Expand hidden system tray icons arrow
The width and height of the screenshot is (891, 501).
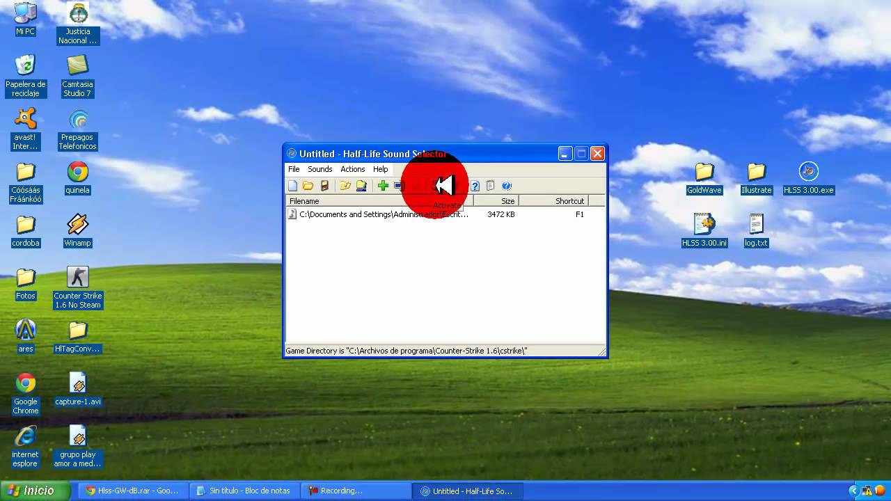coord(854,491)
